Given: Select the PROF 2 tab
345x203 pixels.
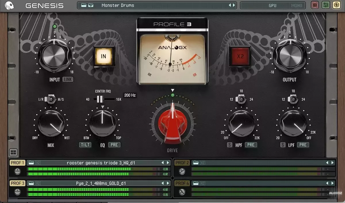Looking at the screenshot, I should click(x=182, y=163).
